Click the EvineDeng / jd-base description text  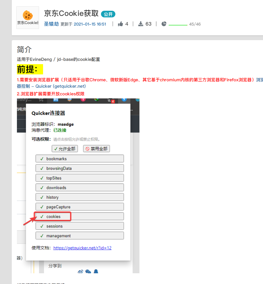pyautogui.click(x=58, y=59)
